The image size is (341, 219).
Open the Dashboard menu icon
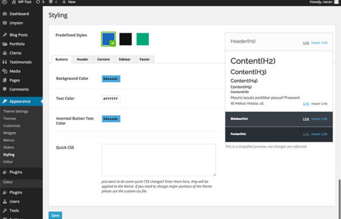pyautogui.click(x=5, y=13)
